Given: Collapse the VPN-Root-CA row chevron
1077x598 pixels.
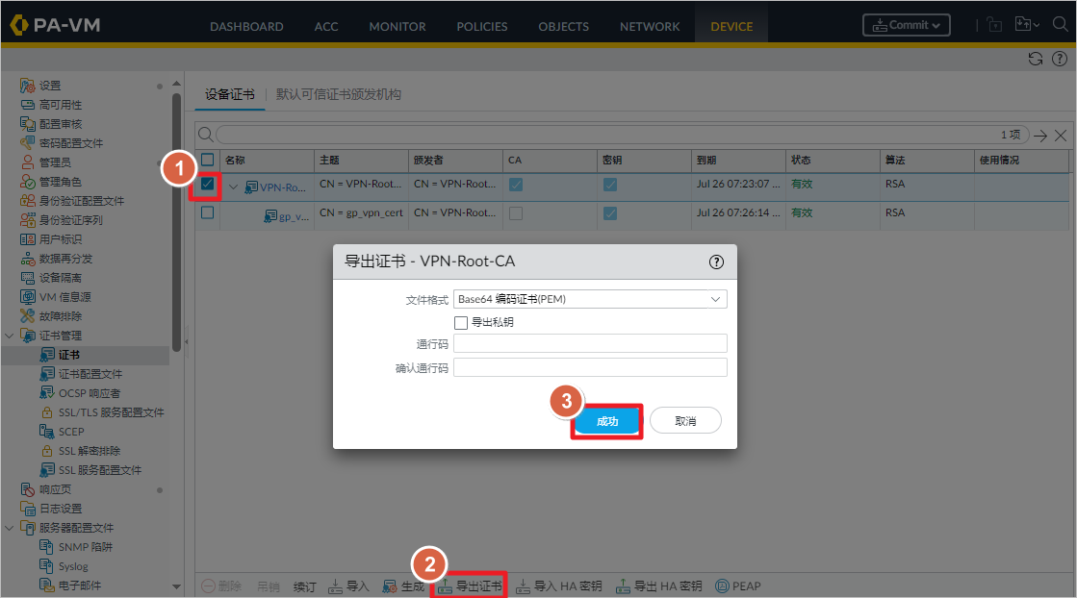Looking at the screenshot, I should coord(234,187).
